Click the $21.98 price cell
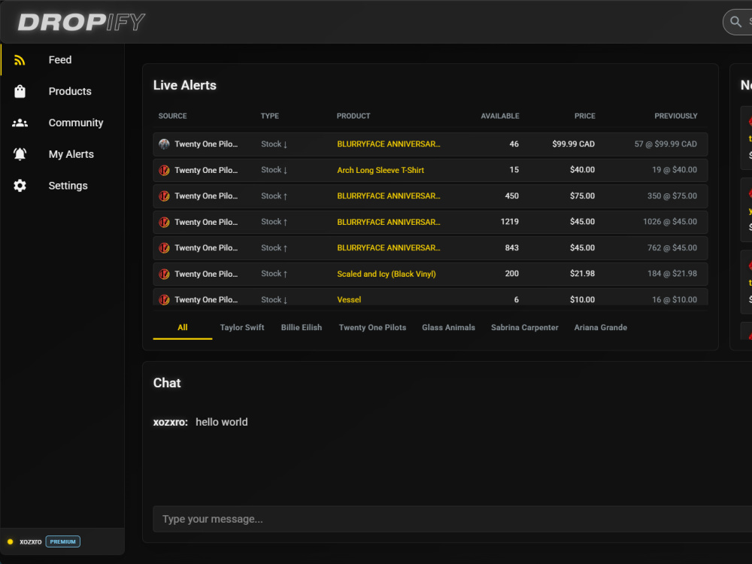The image size is (752, 564). click(582, 274)
